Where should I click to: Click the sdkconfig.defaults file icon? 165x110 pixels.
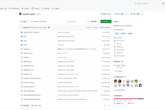click(x=22, y=91)
